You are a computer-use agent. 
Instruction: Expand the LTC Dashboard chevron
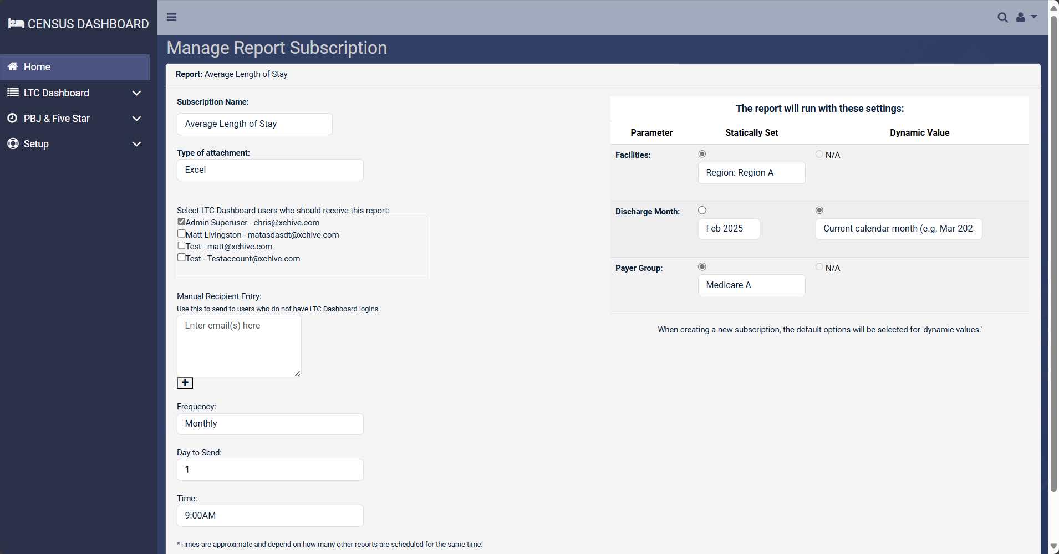click(136, 93)
